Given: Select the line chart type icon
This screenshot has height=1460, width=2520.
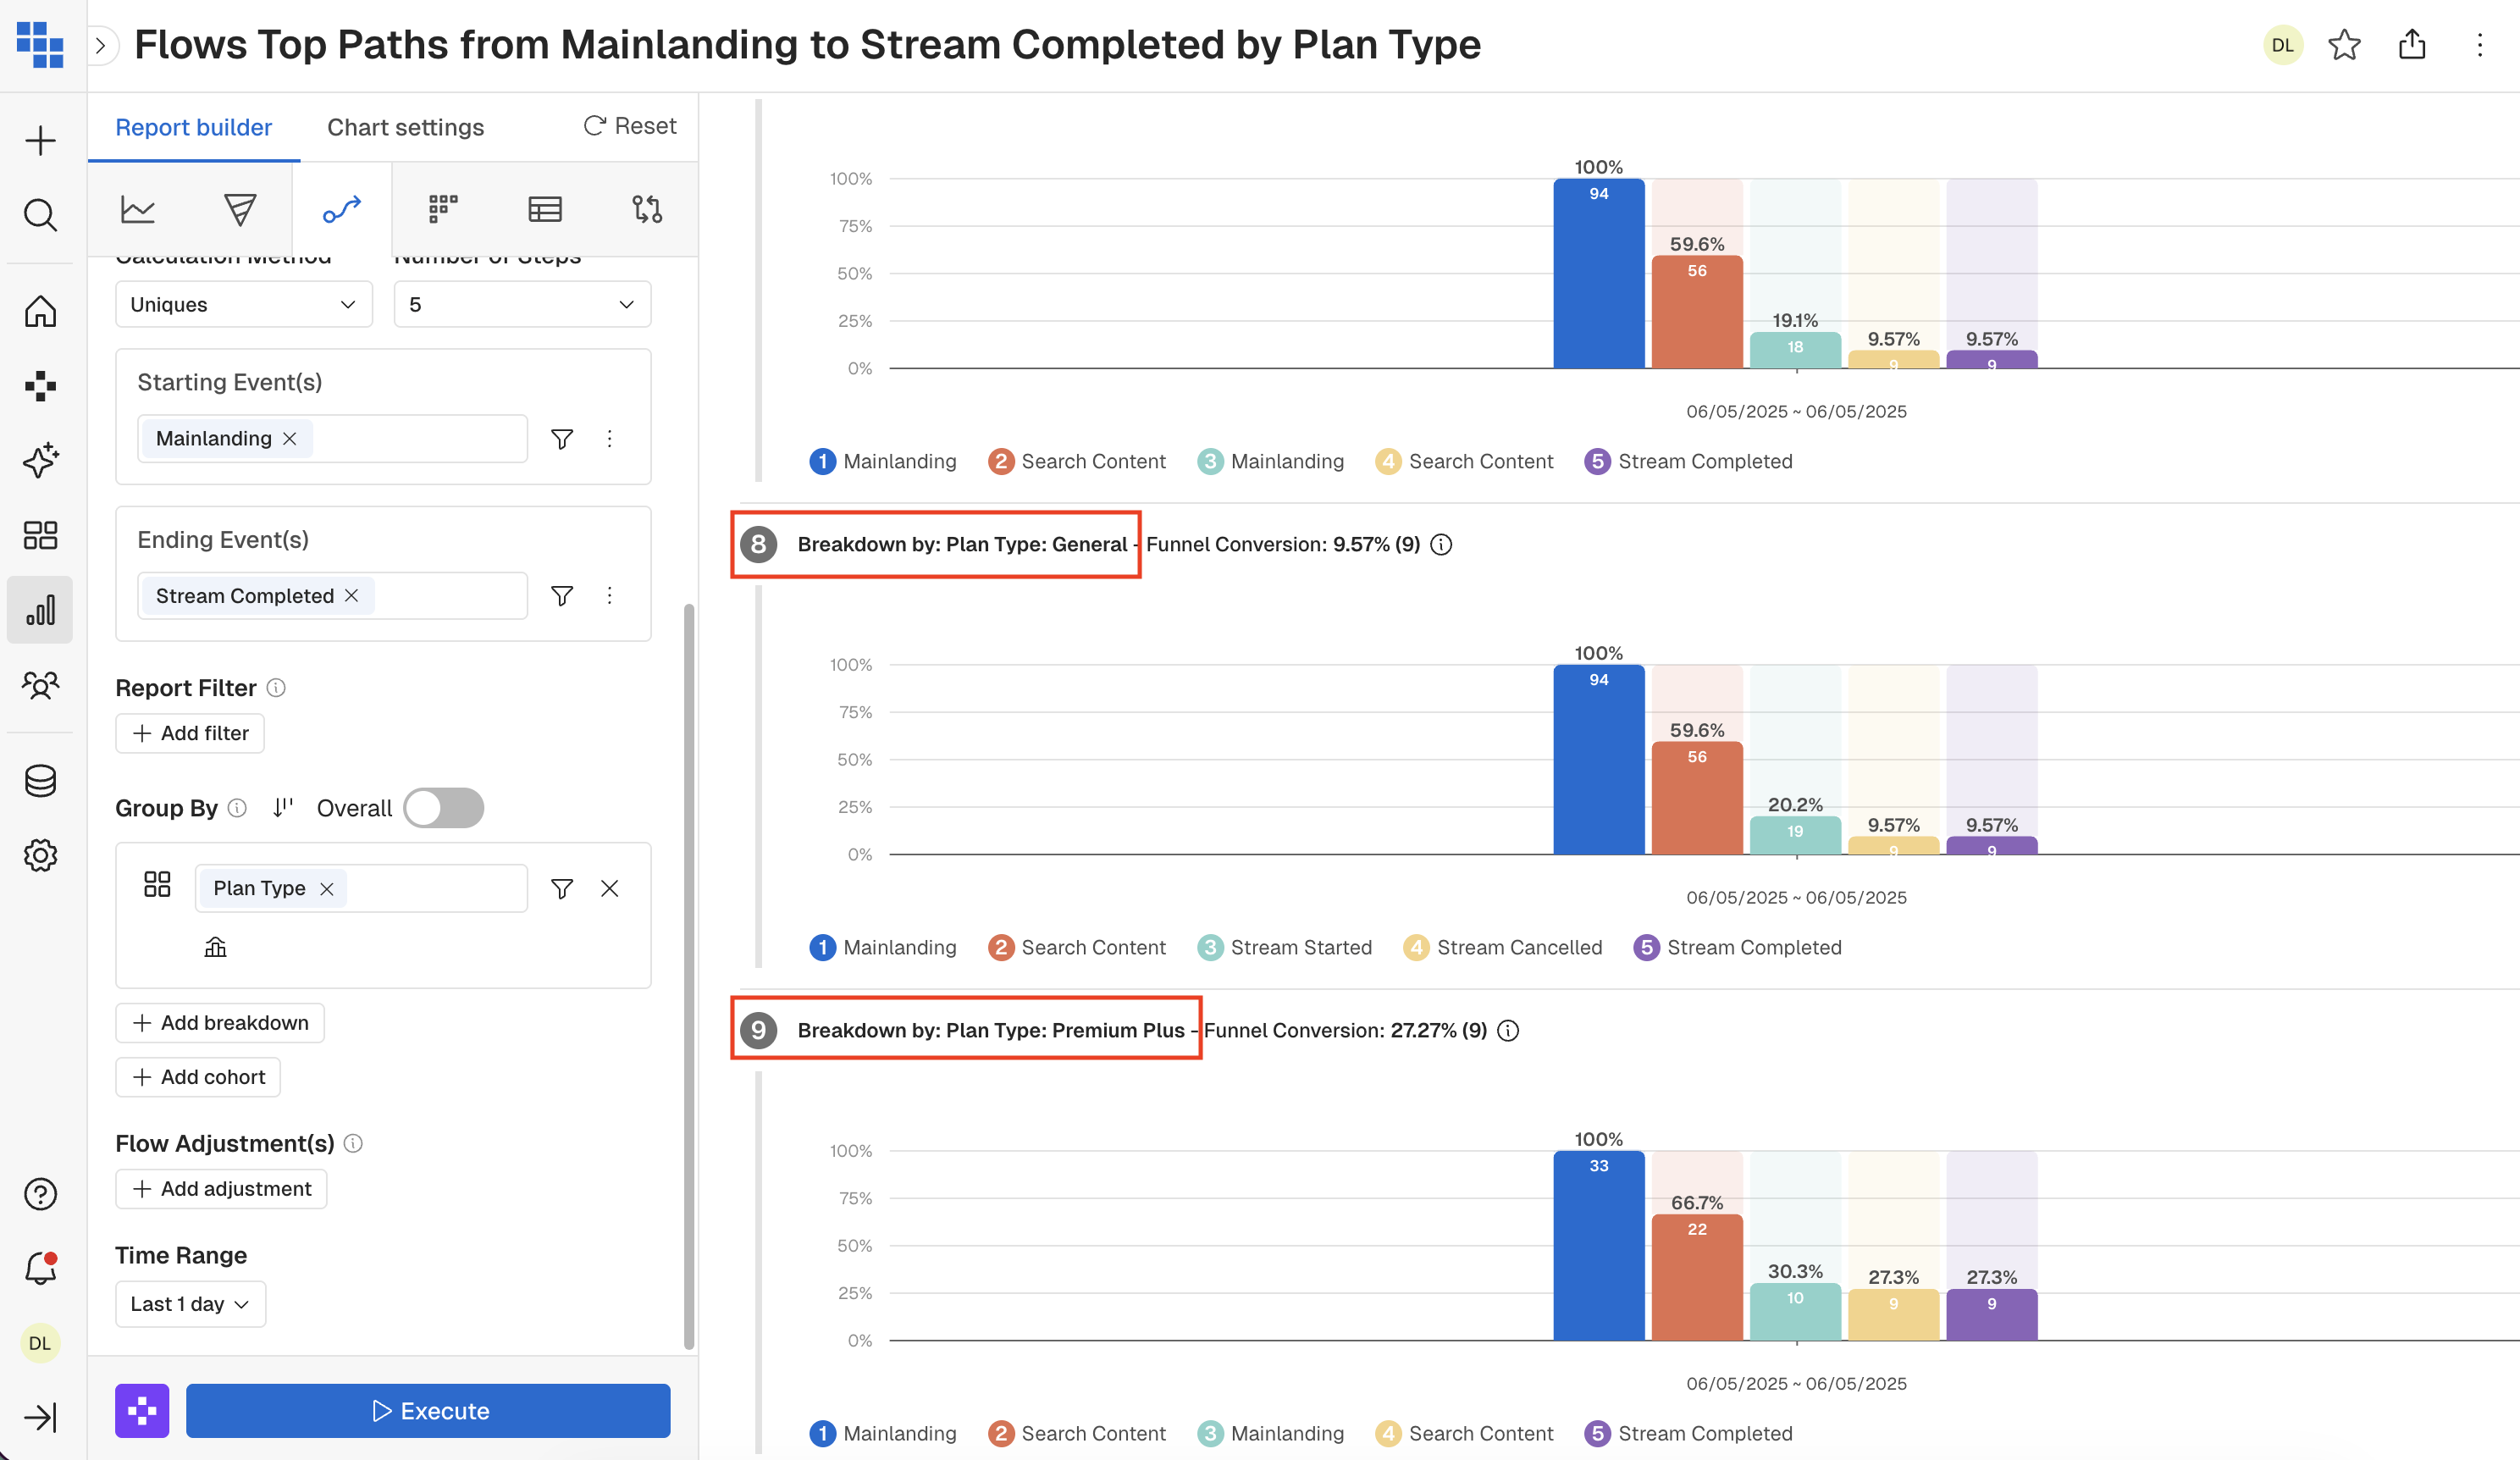Looking at the screenshot, I should point(138,209).
